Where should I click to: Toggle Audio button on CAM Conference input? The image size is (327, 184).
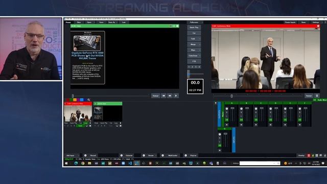coord(80,126)
